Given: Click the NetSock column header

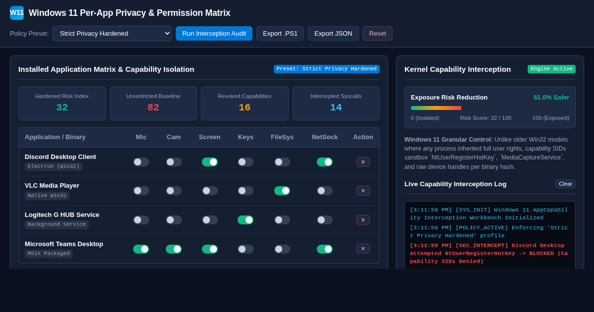Looking at the screenshot, I should click(x=325, y=137).
